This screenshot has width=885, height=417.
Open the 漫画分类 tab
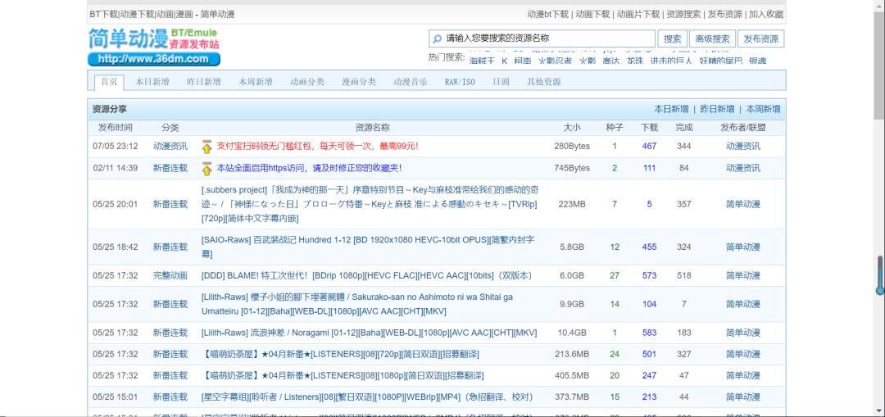[358, 82]
